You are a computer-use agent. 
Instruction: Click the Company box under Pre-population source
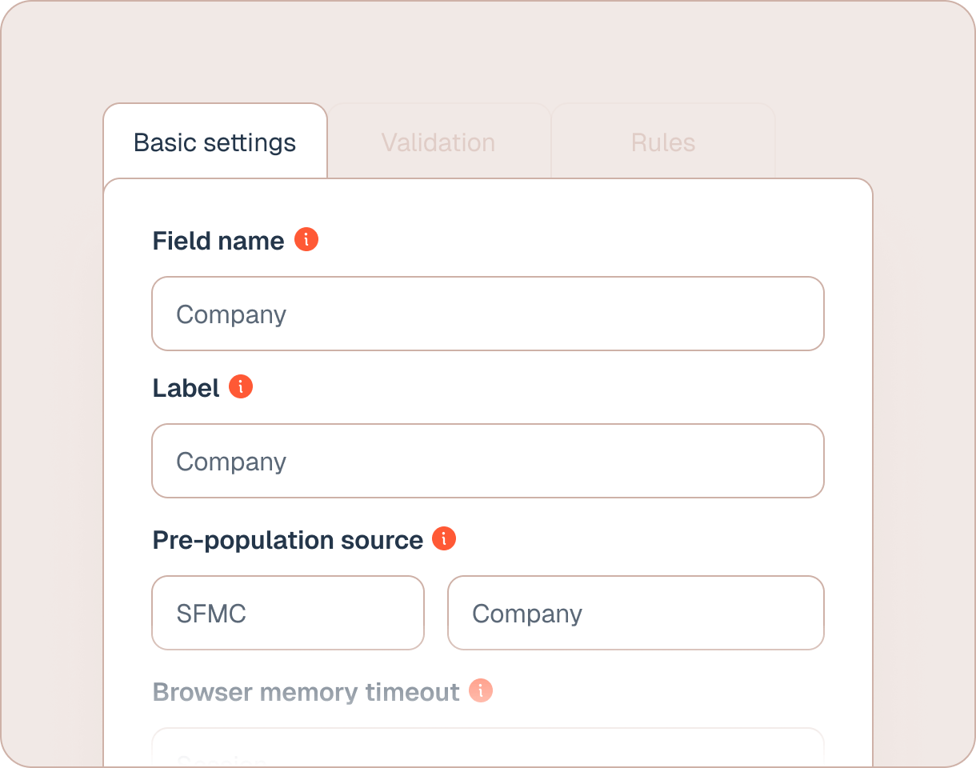click(x=635, y=613)
